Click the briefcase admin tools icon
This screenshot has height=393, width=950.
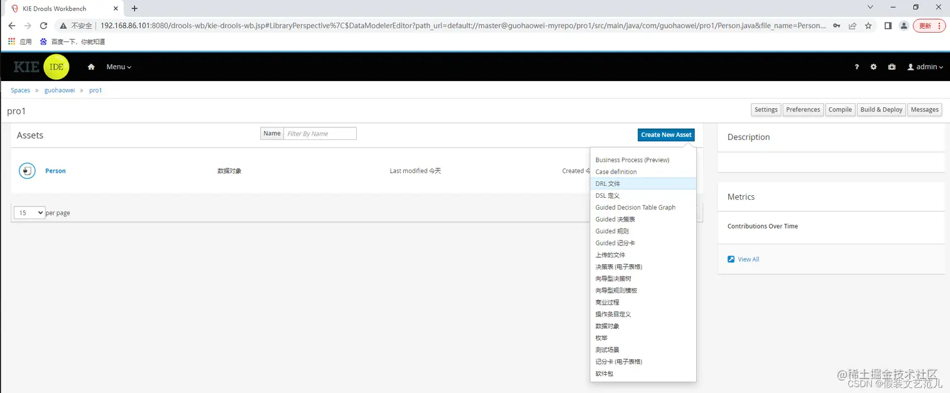(x=892, y=67)
